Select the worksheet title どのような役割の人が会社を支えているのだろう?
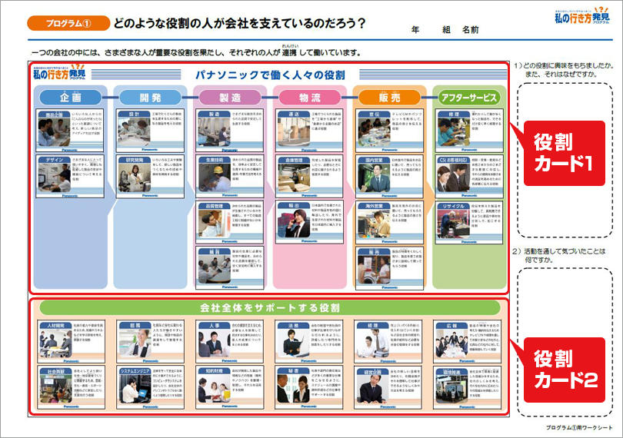Screen dimensions: 623x438 click(x=239, y=23)
